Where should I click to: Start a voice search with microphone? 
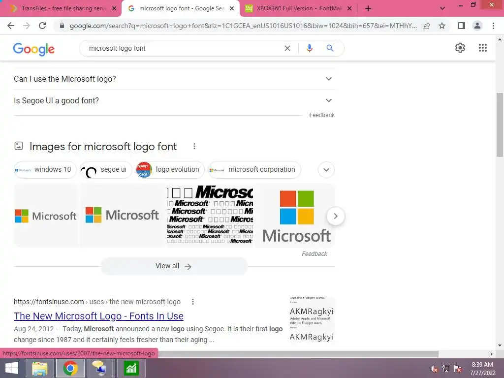309,48
